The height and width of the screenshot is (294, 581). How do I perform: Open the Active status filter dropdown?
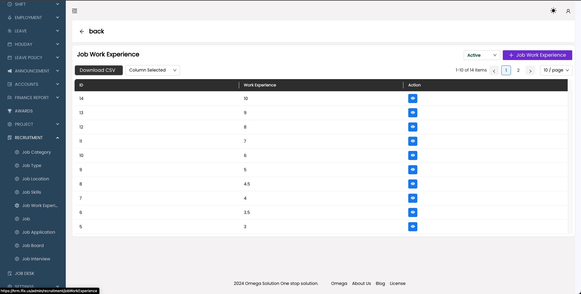(482, 55)
